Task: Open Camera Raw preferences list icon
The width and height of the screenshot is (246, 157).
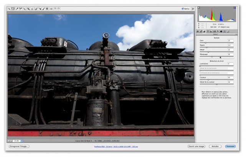Action: click(51, 9)
